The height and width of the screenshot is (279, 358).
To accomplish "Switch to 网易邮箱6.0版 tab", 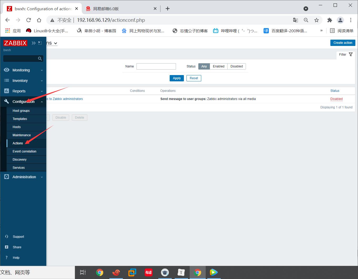I will click(121, 9).
